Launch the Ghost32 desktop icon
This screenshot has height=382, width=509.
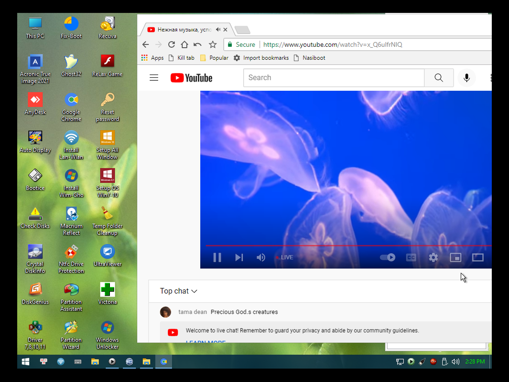[71, 66]
